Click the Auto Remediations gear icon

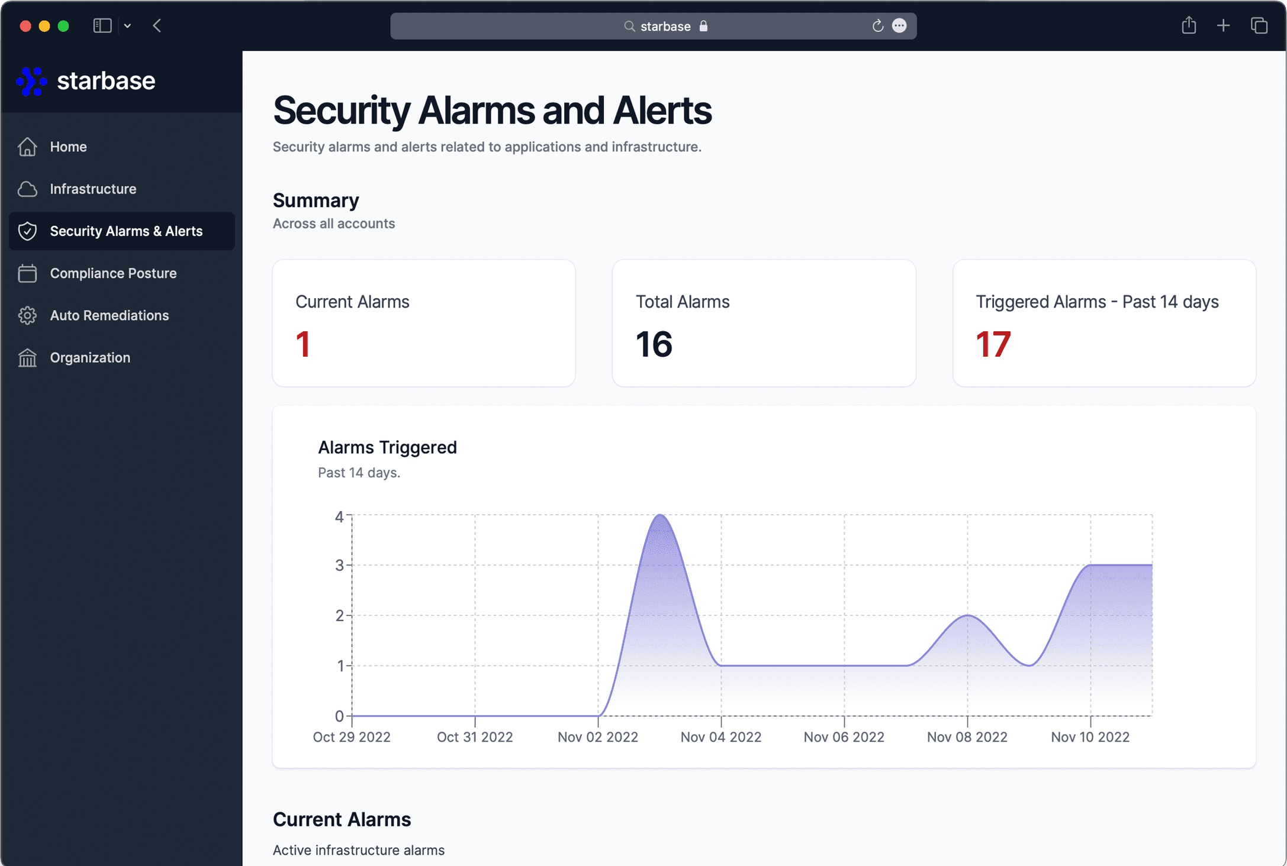coord(27,315)
